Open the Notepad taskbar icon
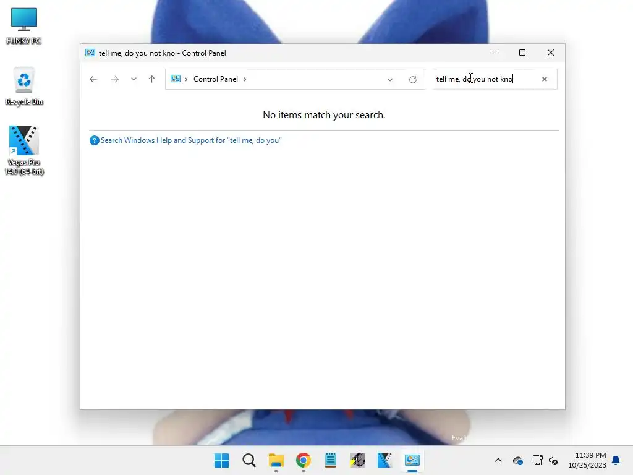 [331, 460]
